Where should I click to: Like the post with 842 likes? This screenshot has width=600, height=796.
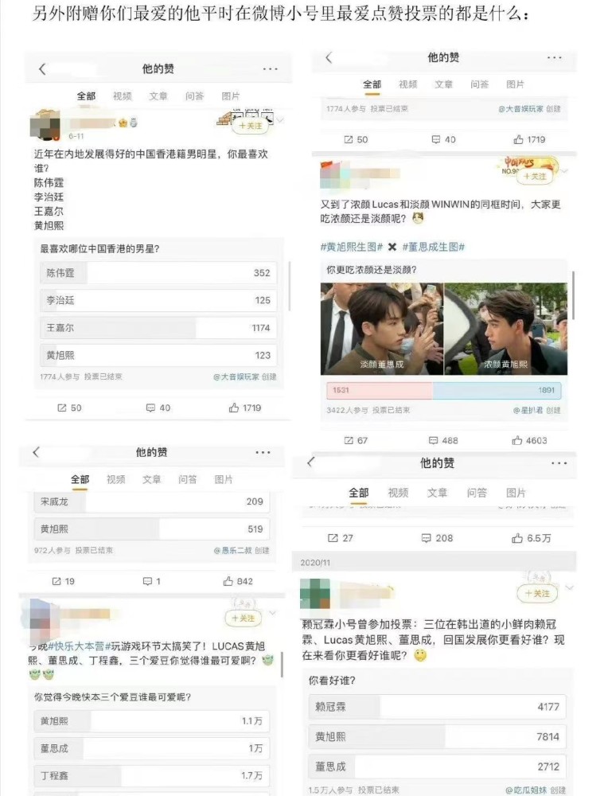pos(238,581)
